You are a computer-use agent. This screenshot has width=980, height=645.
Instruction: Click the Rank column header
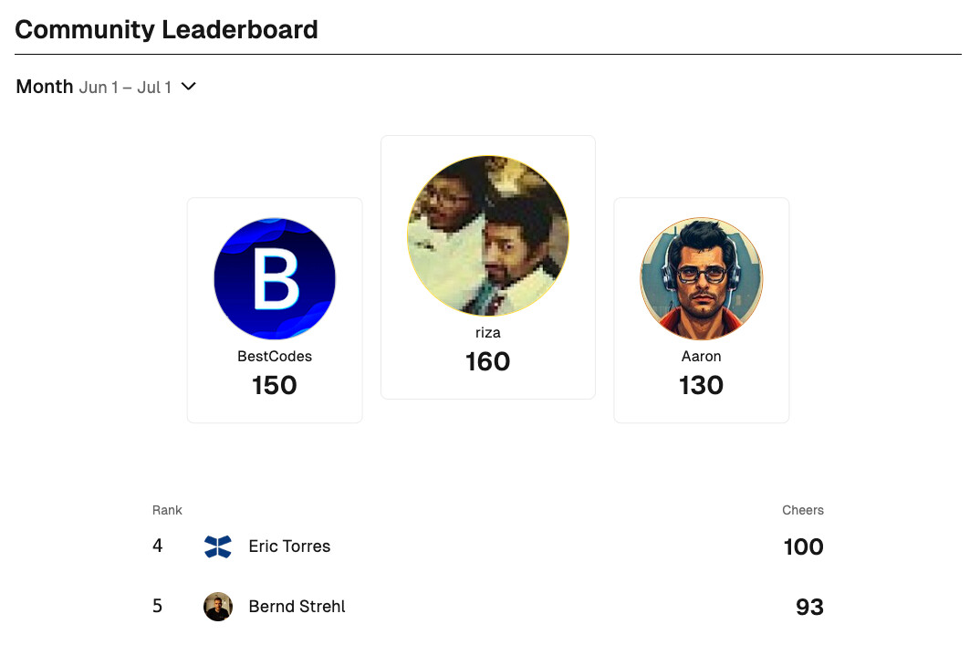coord(167,510)
